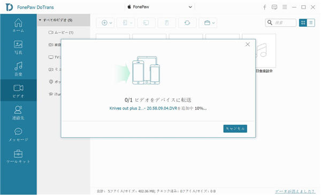Click the export to device toolbar button

[126, 22]
